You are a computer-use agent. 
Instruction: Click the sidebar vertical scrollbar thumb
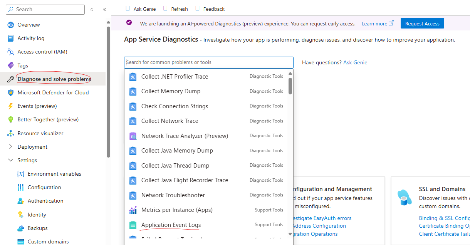pos(109,92)
